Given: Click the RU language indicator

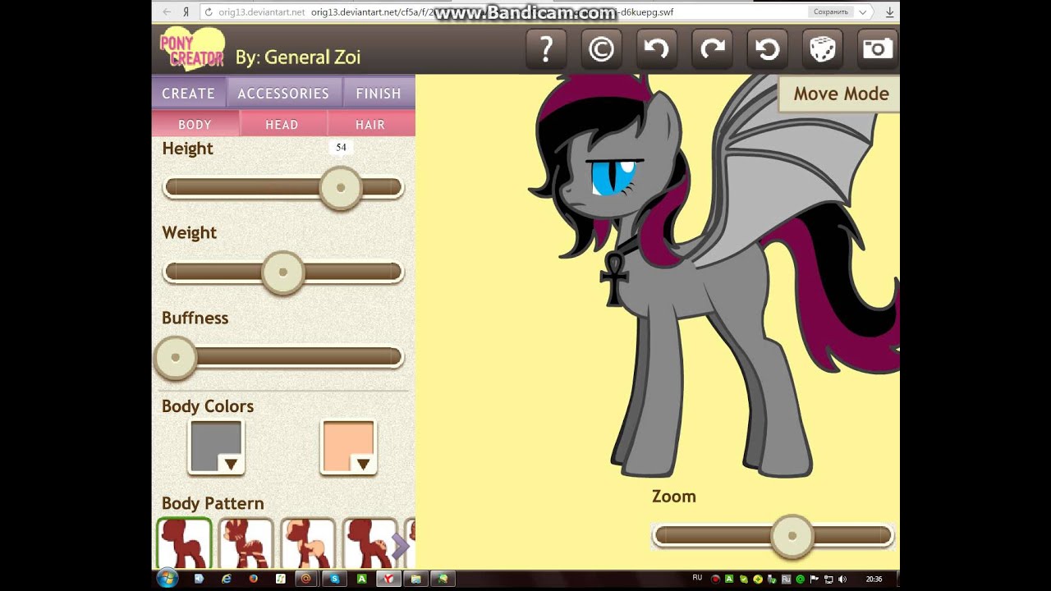Looking at the screenshot, I should 697,578.
